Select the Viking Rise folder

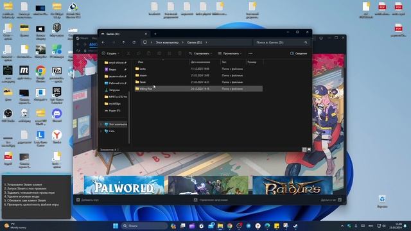click(x=198, y=89)
